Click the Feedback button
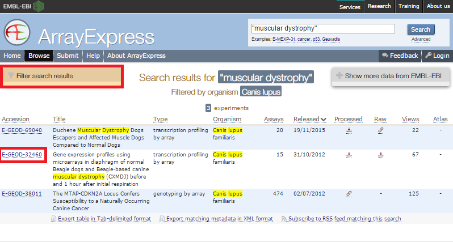The width and height of the screenshot is (453, 242). pos(400,56)
